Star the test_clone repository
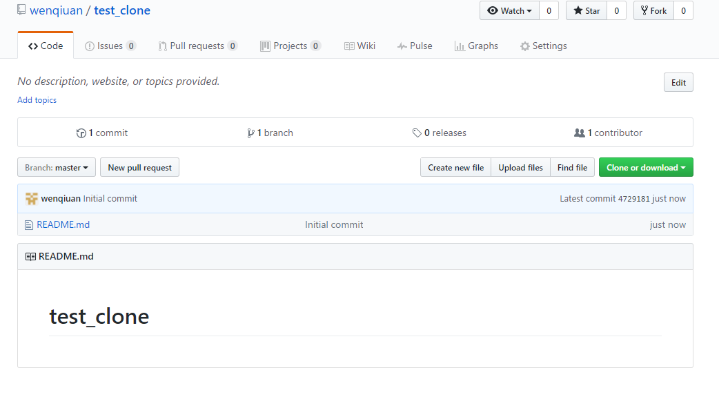This screenshot has width=719, height=397. 587,10
